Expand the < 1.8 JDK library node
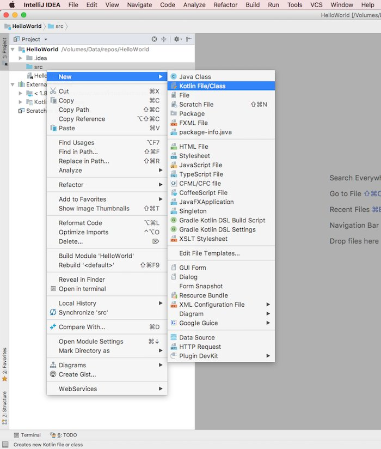 20,93
